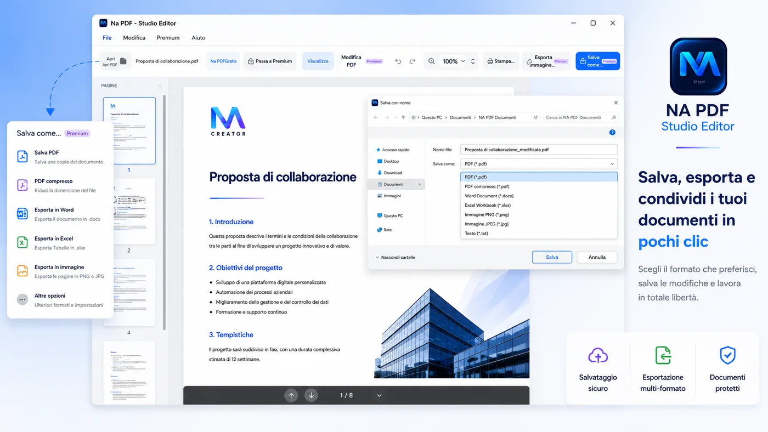The width and height of the screenshot is (768, 432).
Task: Go up one folder in the save dialog
Action: coord(403,117)
